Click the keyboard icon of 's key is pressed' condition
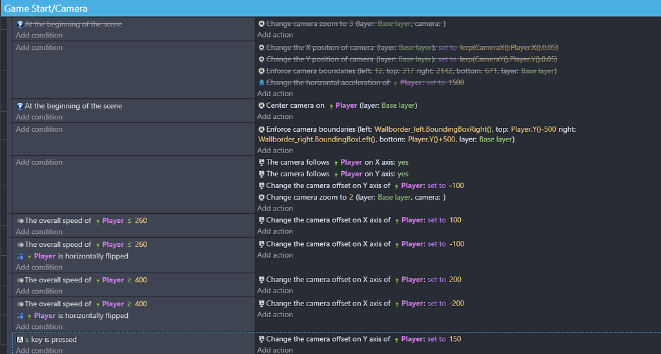661x354 pixels. [20, 339]
